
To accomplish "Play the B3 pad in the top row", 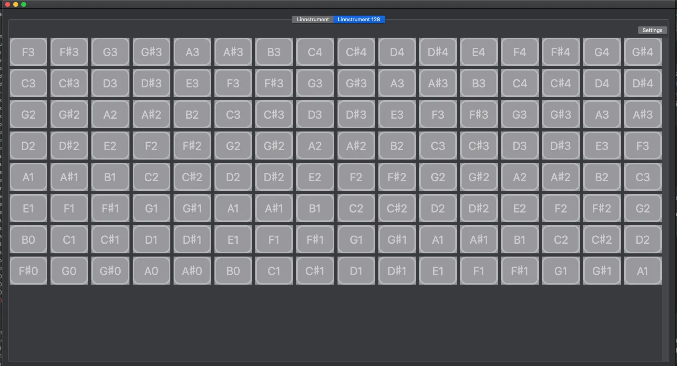I will coord(274,52).
